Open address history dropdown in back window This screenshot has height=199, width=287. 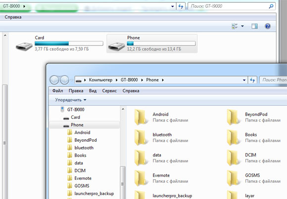pos(172,6)
